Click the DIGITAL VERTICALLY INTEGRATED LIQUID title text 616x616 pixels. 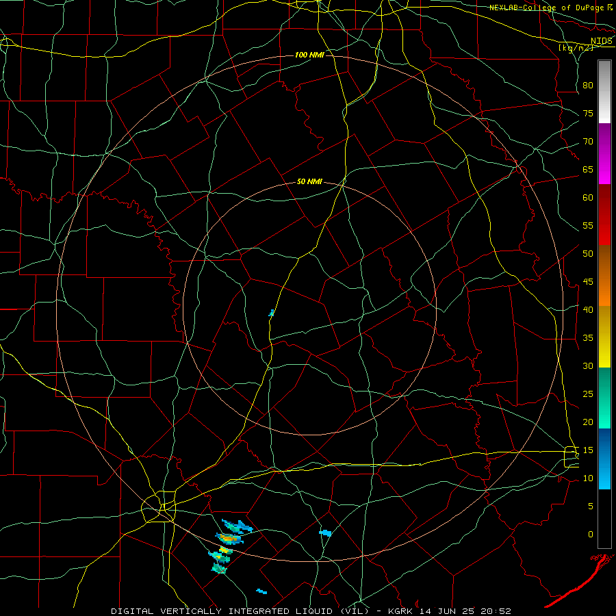tap(224, 611)
